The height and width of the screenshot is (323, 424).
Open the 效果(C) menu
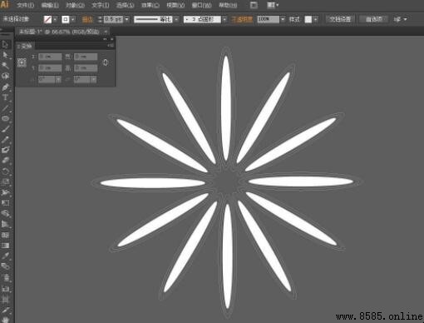150,5
